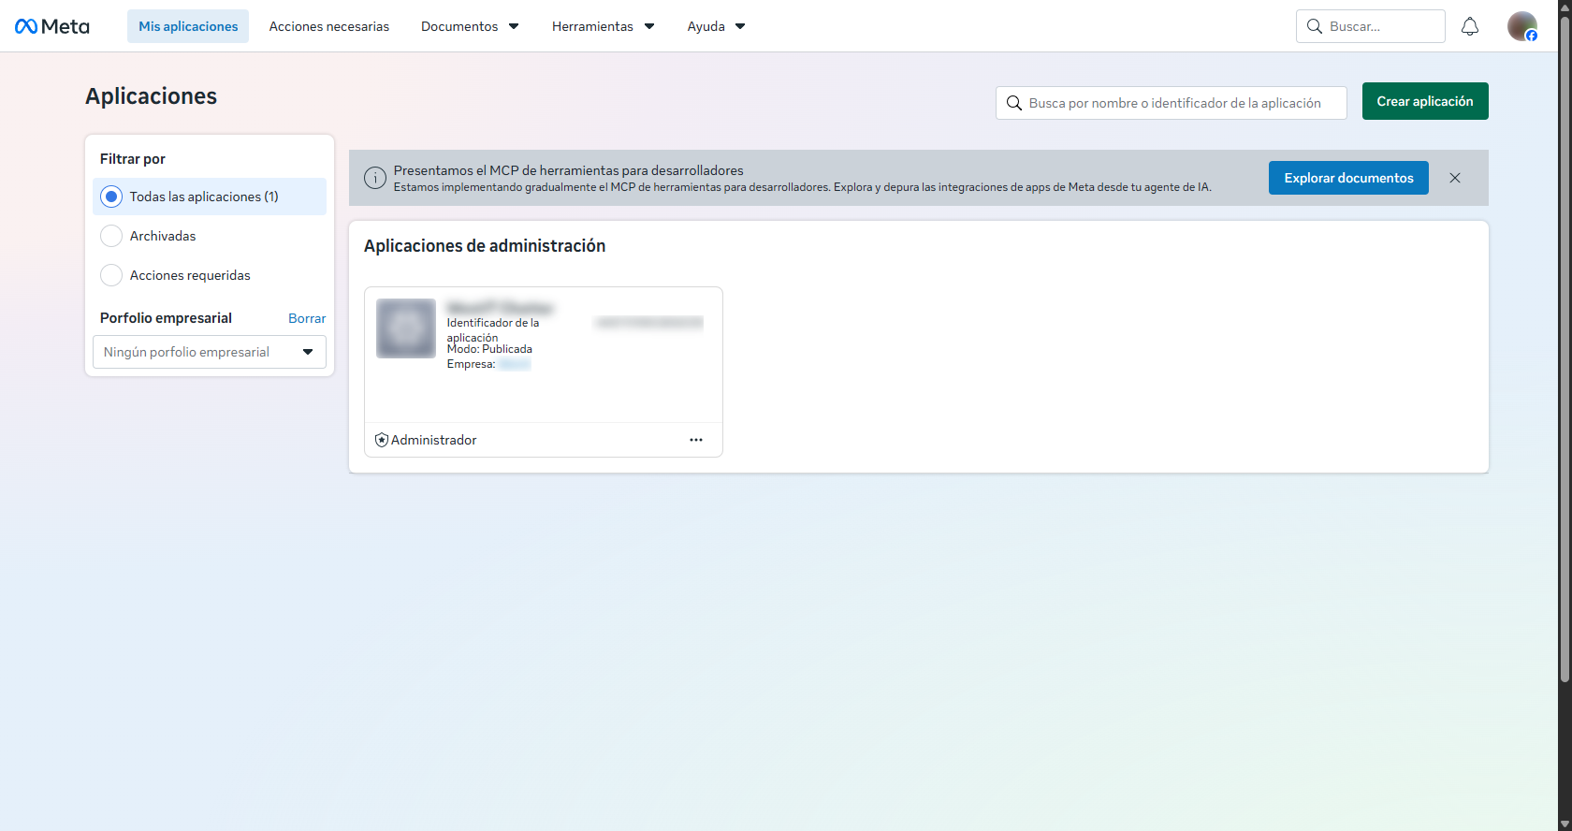1572x831 pixels.
Task: Click the Borrar link next to Porfolio empresarial
Action: [307, 318]
